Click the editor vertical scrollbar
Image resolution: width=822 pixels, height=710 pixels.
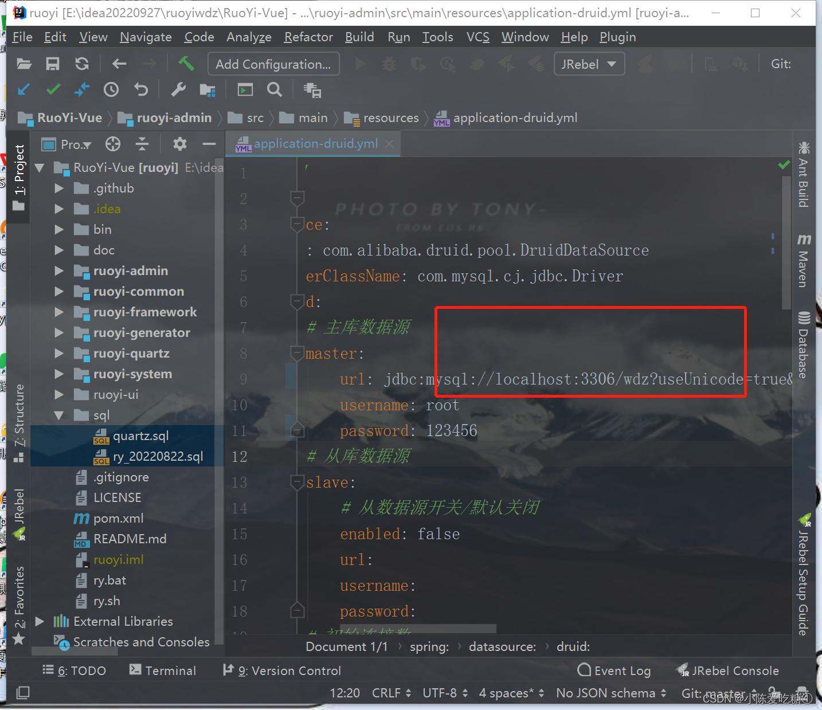[x=786, y=244]
